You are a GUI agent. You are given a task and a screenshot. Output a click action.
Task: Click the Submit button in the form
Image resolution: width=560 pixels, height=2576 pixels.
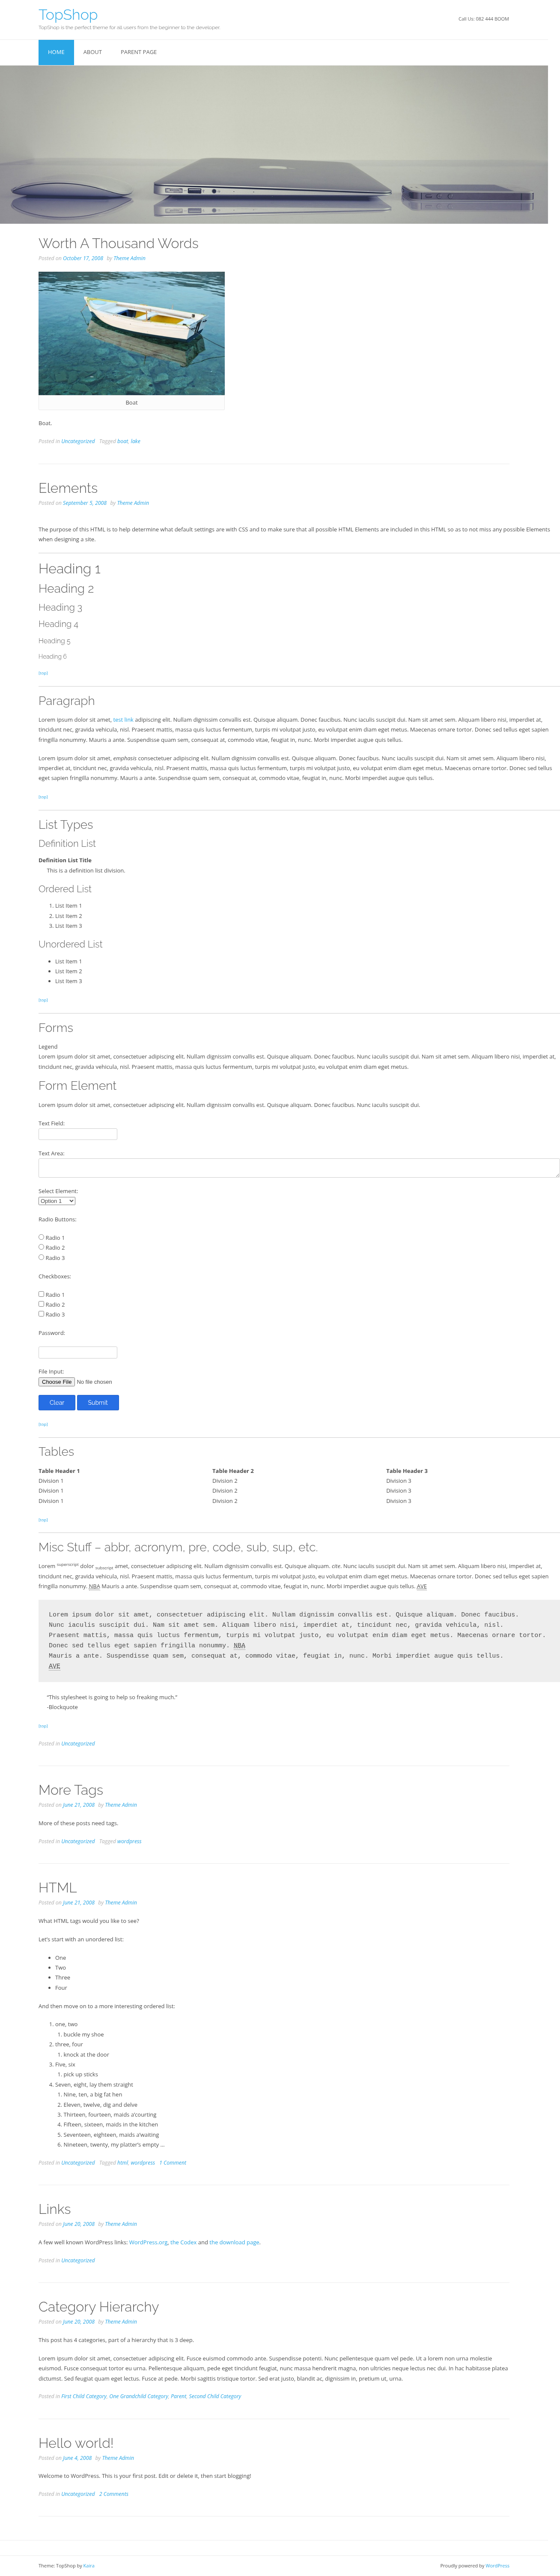coord(98,1402)
